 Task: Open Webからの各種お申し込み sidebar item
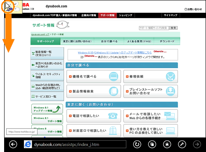(47, 86)
